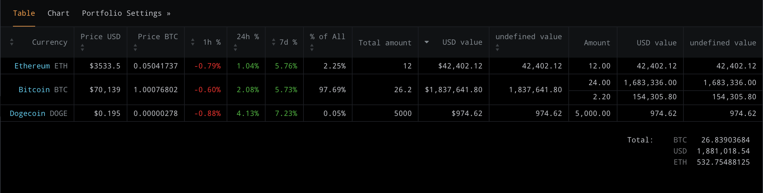Open the Dogecoin currency link

pyautogui.click(x=27, y=113)
